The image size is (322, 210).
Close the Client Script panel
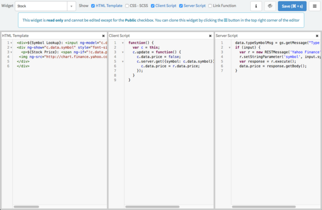tap(210, 36)
